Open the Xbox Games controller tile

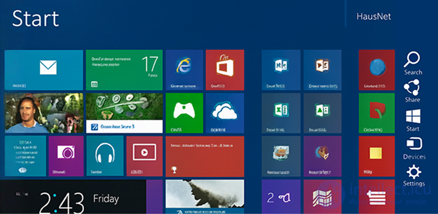(184, 113)
